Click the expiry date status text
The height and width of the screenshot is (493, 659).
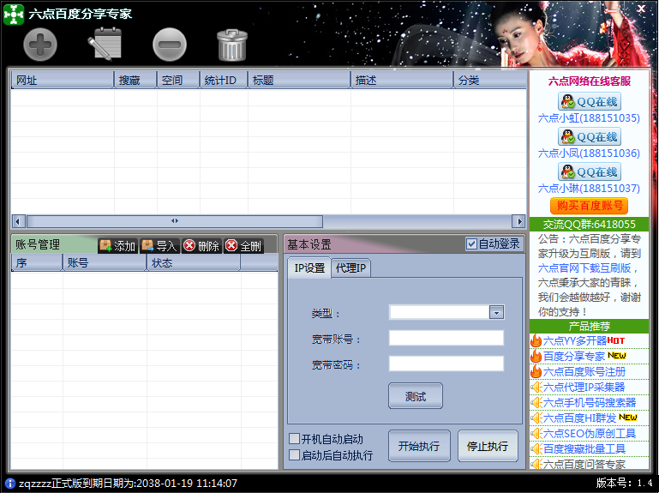(128, 484)
